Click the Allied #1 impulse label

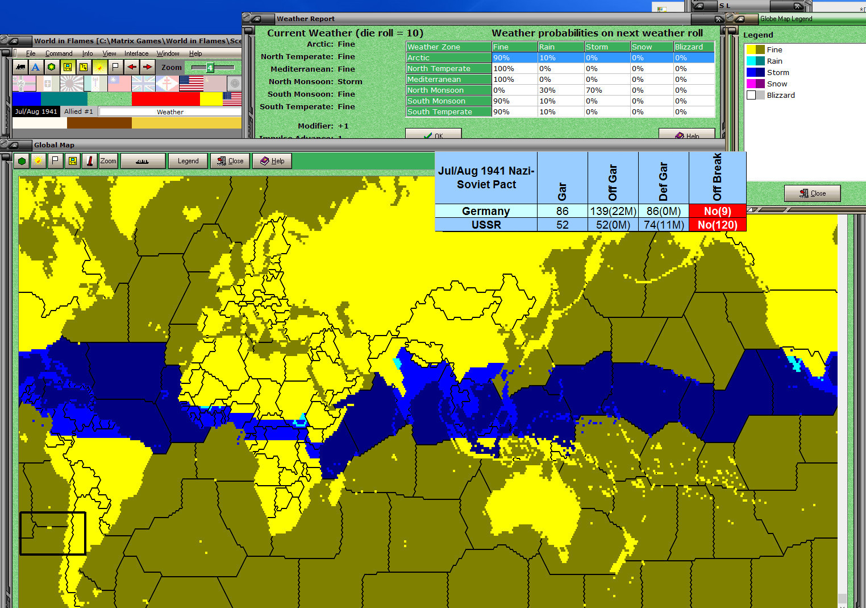coord(78,111)
